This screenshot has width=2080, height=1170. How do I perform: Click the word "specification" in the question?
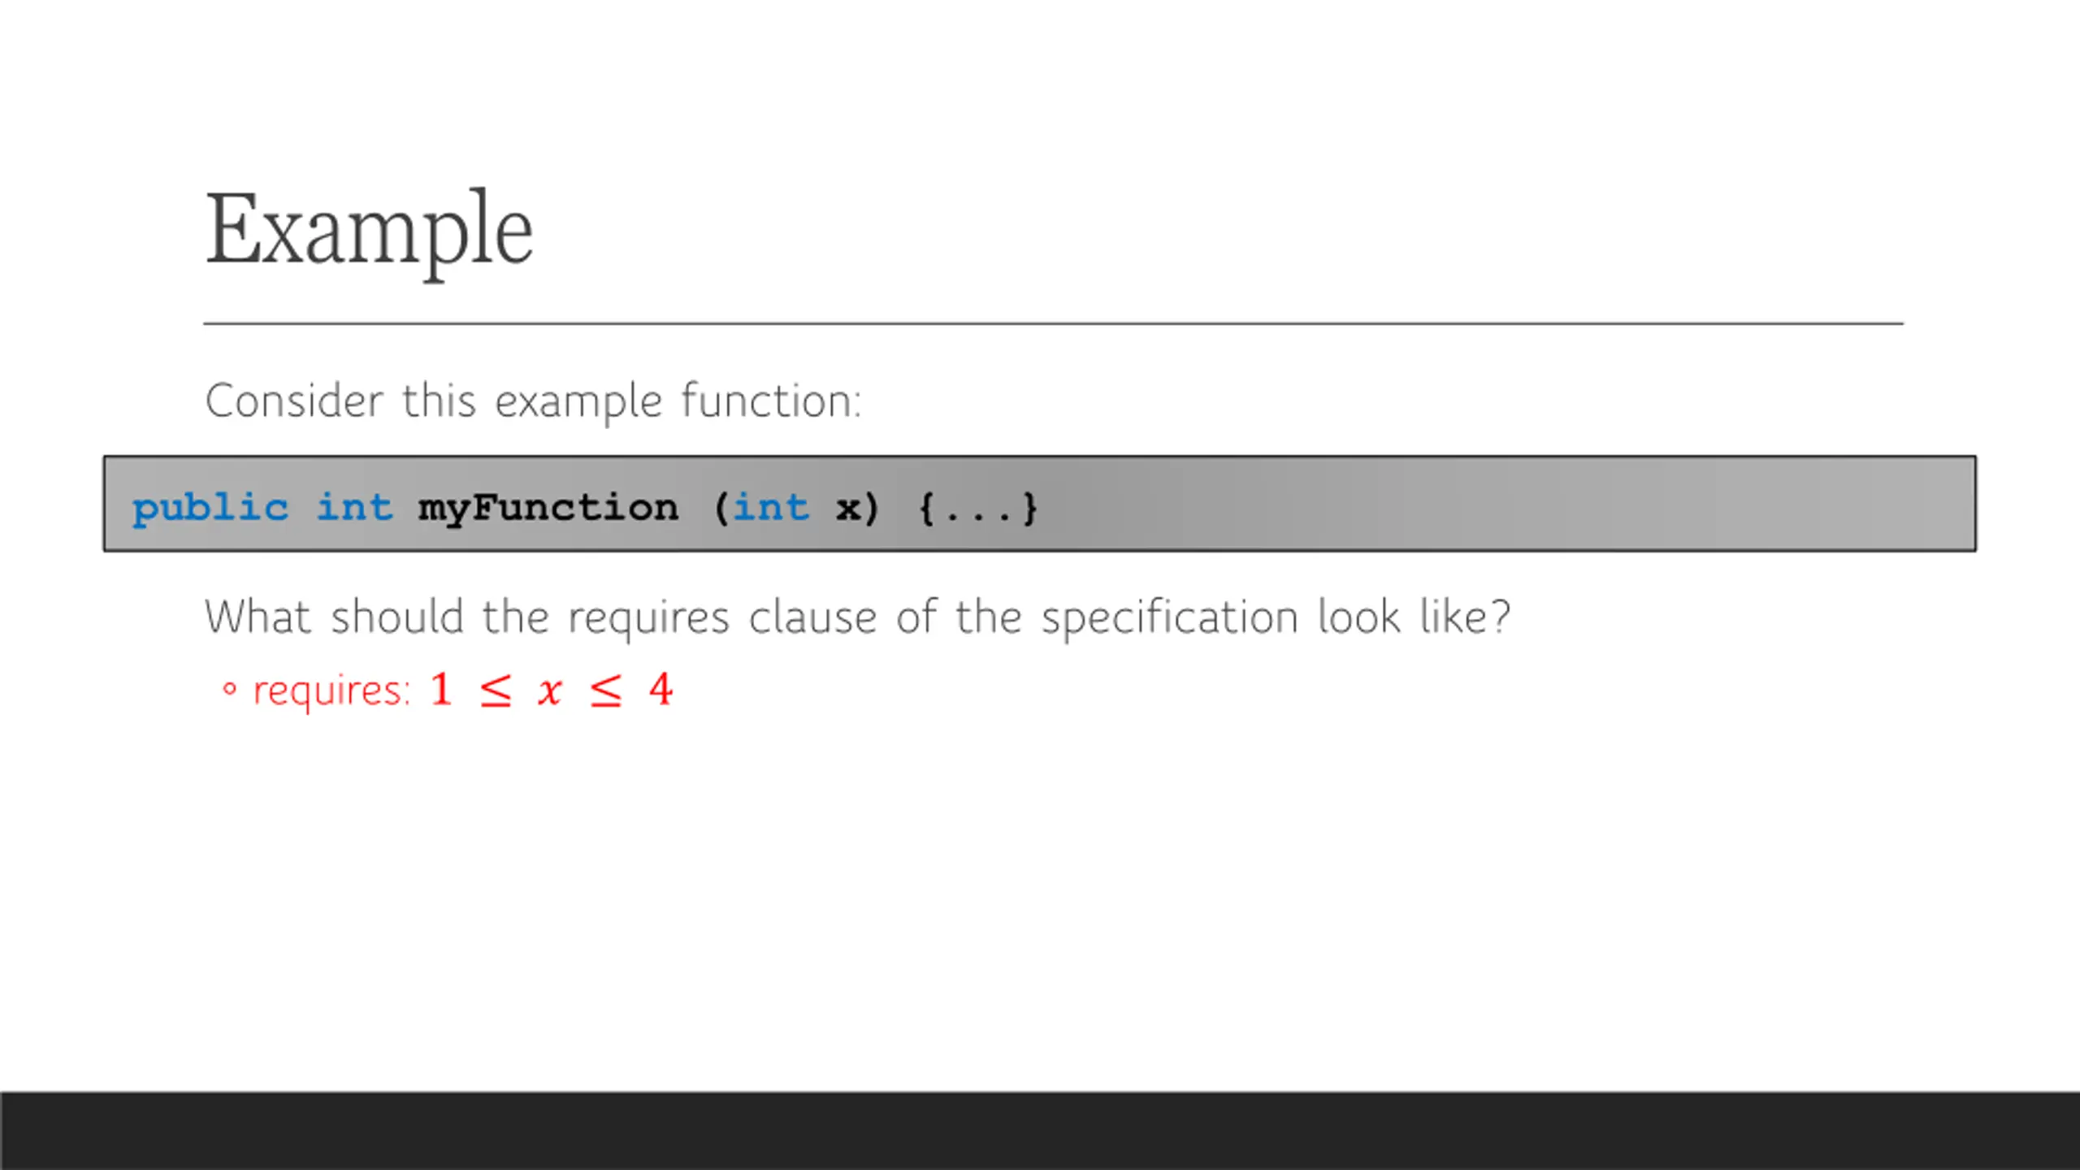1170,619
